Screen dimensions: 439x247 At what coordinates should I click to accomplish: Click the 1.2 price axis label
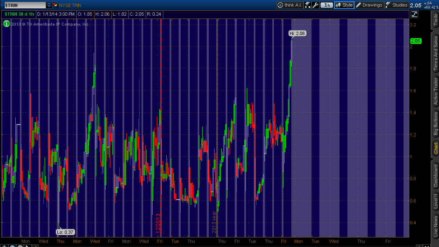coord(413,134)
